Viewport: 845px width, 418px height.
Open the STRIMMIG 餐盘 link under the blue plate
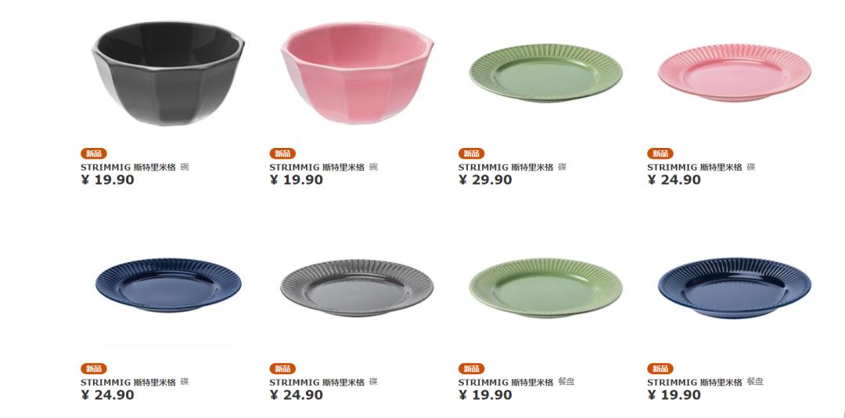pos(706,382)
